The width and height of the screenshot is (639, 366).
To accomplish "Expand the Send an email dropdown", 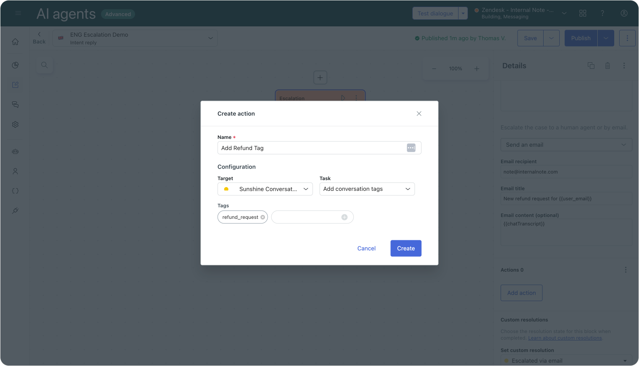I will pyautogui.click(x=566, y=145).
